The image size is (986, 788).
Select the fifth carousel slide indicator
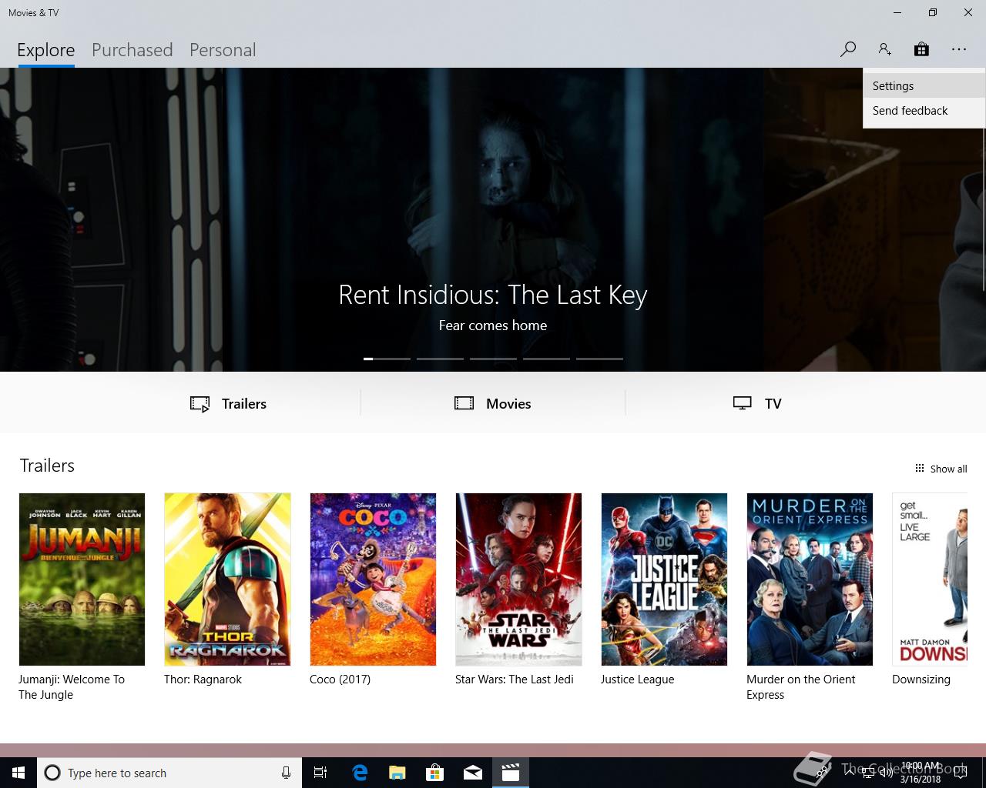599,359
